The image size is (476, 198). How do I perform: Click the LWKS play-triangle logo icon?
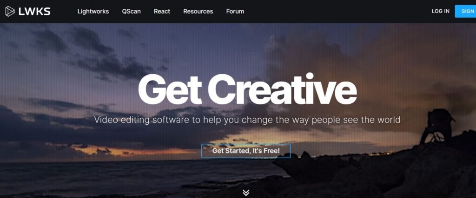pos(10,11)
